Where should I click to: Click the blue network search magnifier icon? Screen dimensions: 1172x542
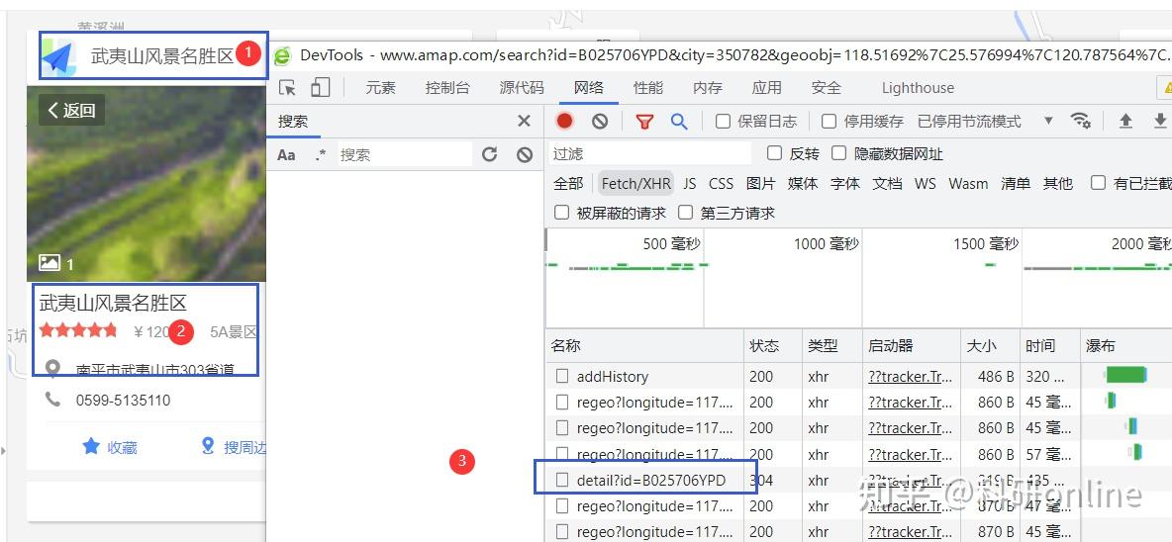[x=679, y=121]
